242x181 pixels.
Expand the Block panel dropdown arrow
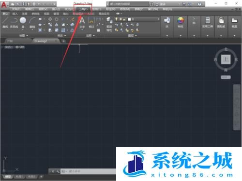pyautogui.click(x=167, y=36)
